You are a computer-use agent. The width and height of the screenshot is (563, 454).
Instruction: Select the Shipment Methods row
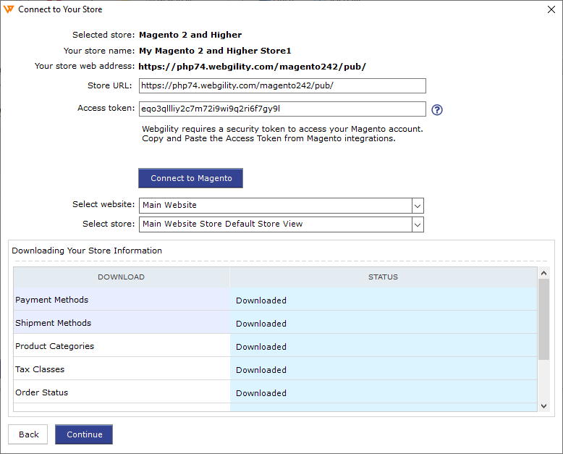click(x=122, y=323)
